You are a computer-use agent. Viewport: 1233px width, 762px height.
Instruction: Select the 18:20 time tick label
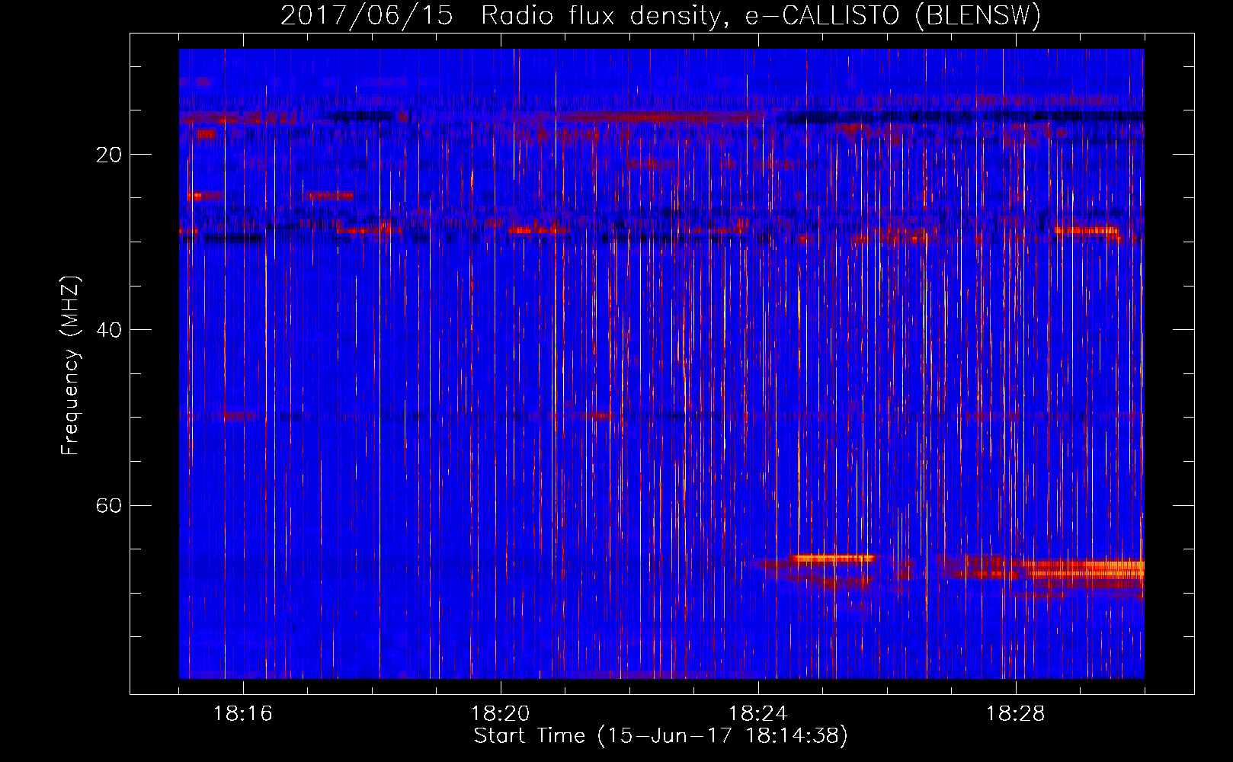coord(501,714)
